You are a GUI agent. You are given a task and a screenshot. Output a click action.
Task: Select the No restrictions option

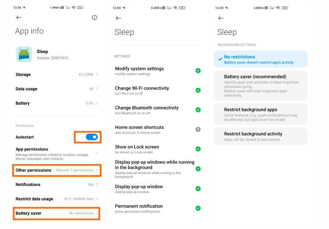pos(260,59)
